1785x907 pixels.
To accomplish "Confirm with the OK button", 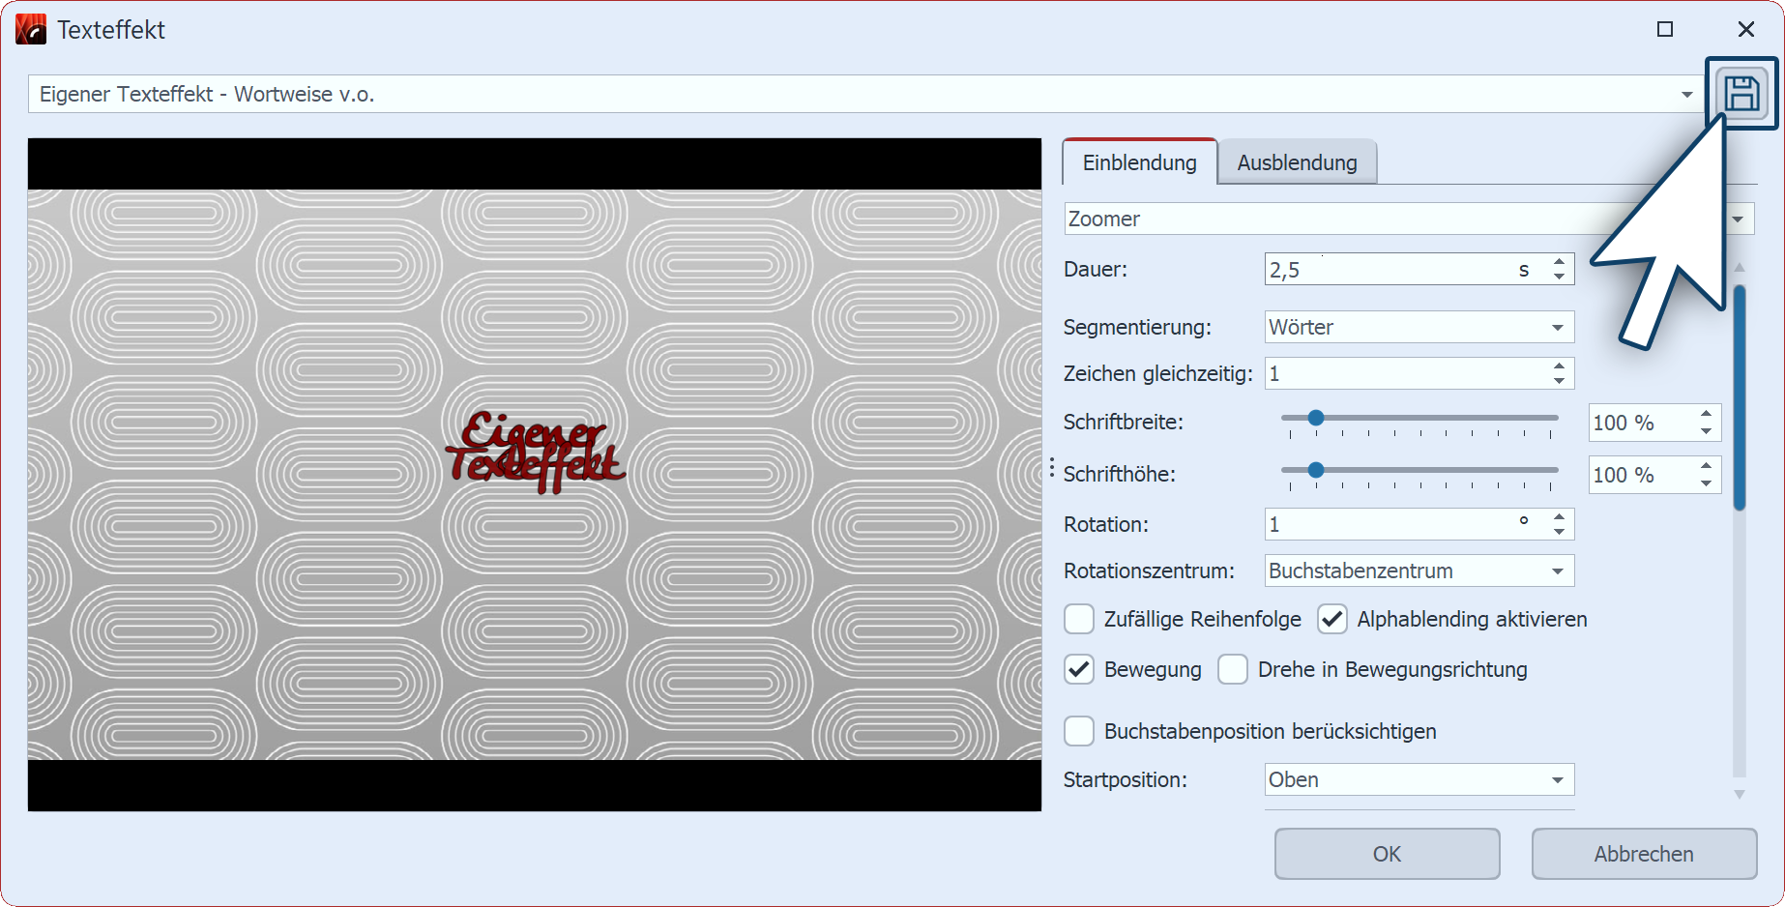I will pyautogui.click(x=1387, y=854).
